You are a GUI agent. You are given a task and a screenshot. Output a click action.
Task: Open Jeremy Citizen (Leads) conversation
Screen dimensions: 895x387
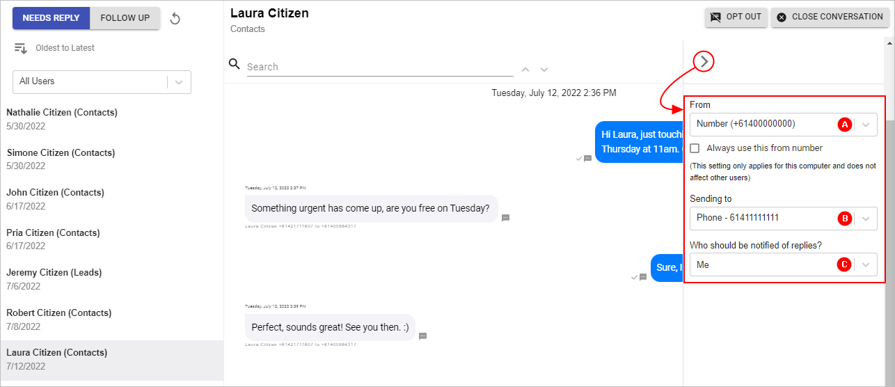click(x=111, y=280)
